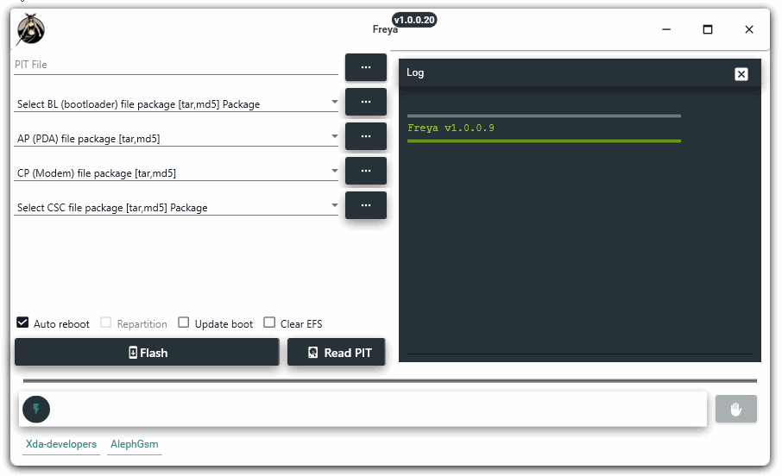This screenshot has height=476, width=782.
Task: Browse for AP (PDA) package file
Action: click(366, 136)
